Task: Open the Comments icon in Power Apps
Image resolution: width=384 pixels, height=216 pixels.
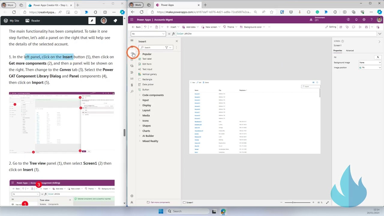Action: [354, 27]
